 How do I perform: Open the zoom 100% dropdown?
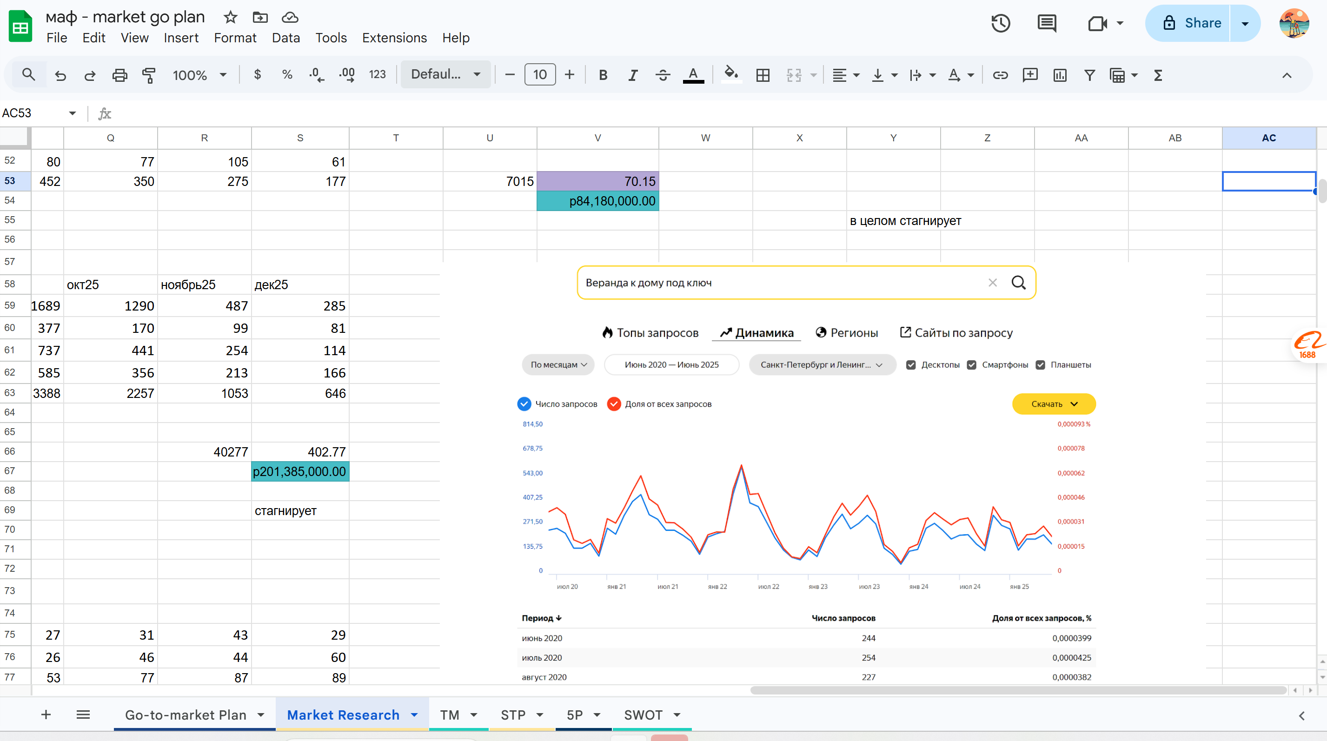199,75
